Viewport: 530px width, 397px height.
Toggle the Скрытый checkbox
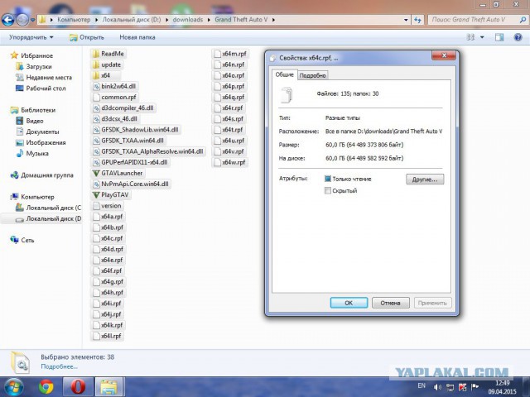click(328, 191)
